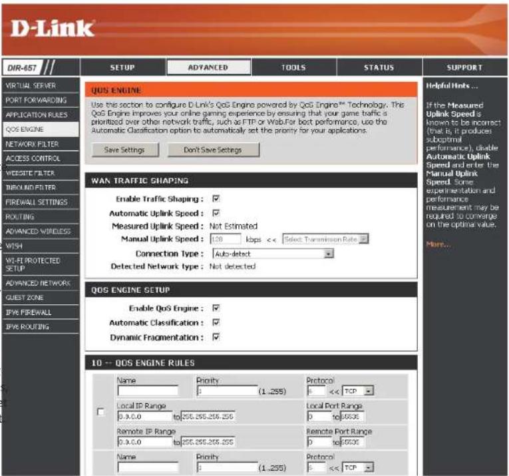Open second rule's TCP protocol dropdown

pos(358,467)
